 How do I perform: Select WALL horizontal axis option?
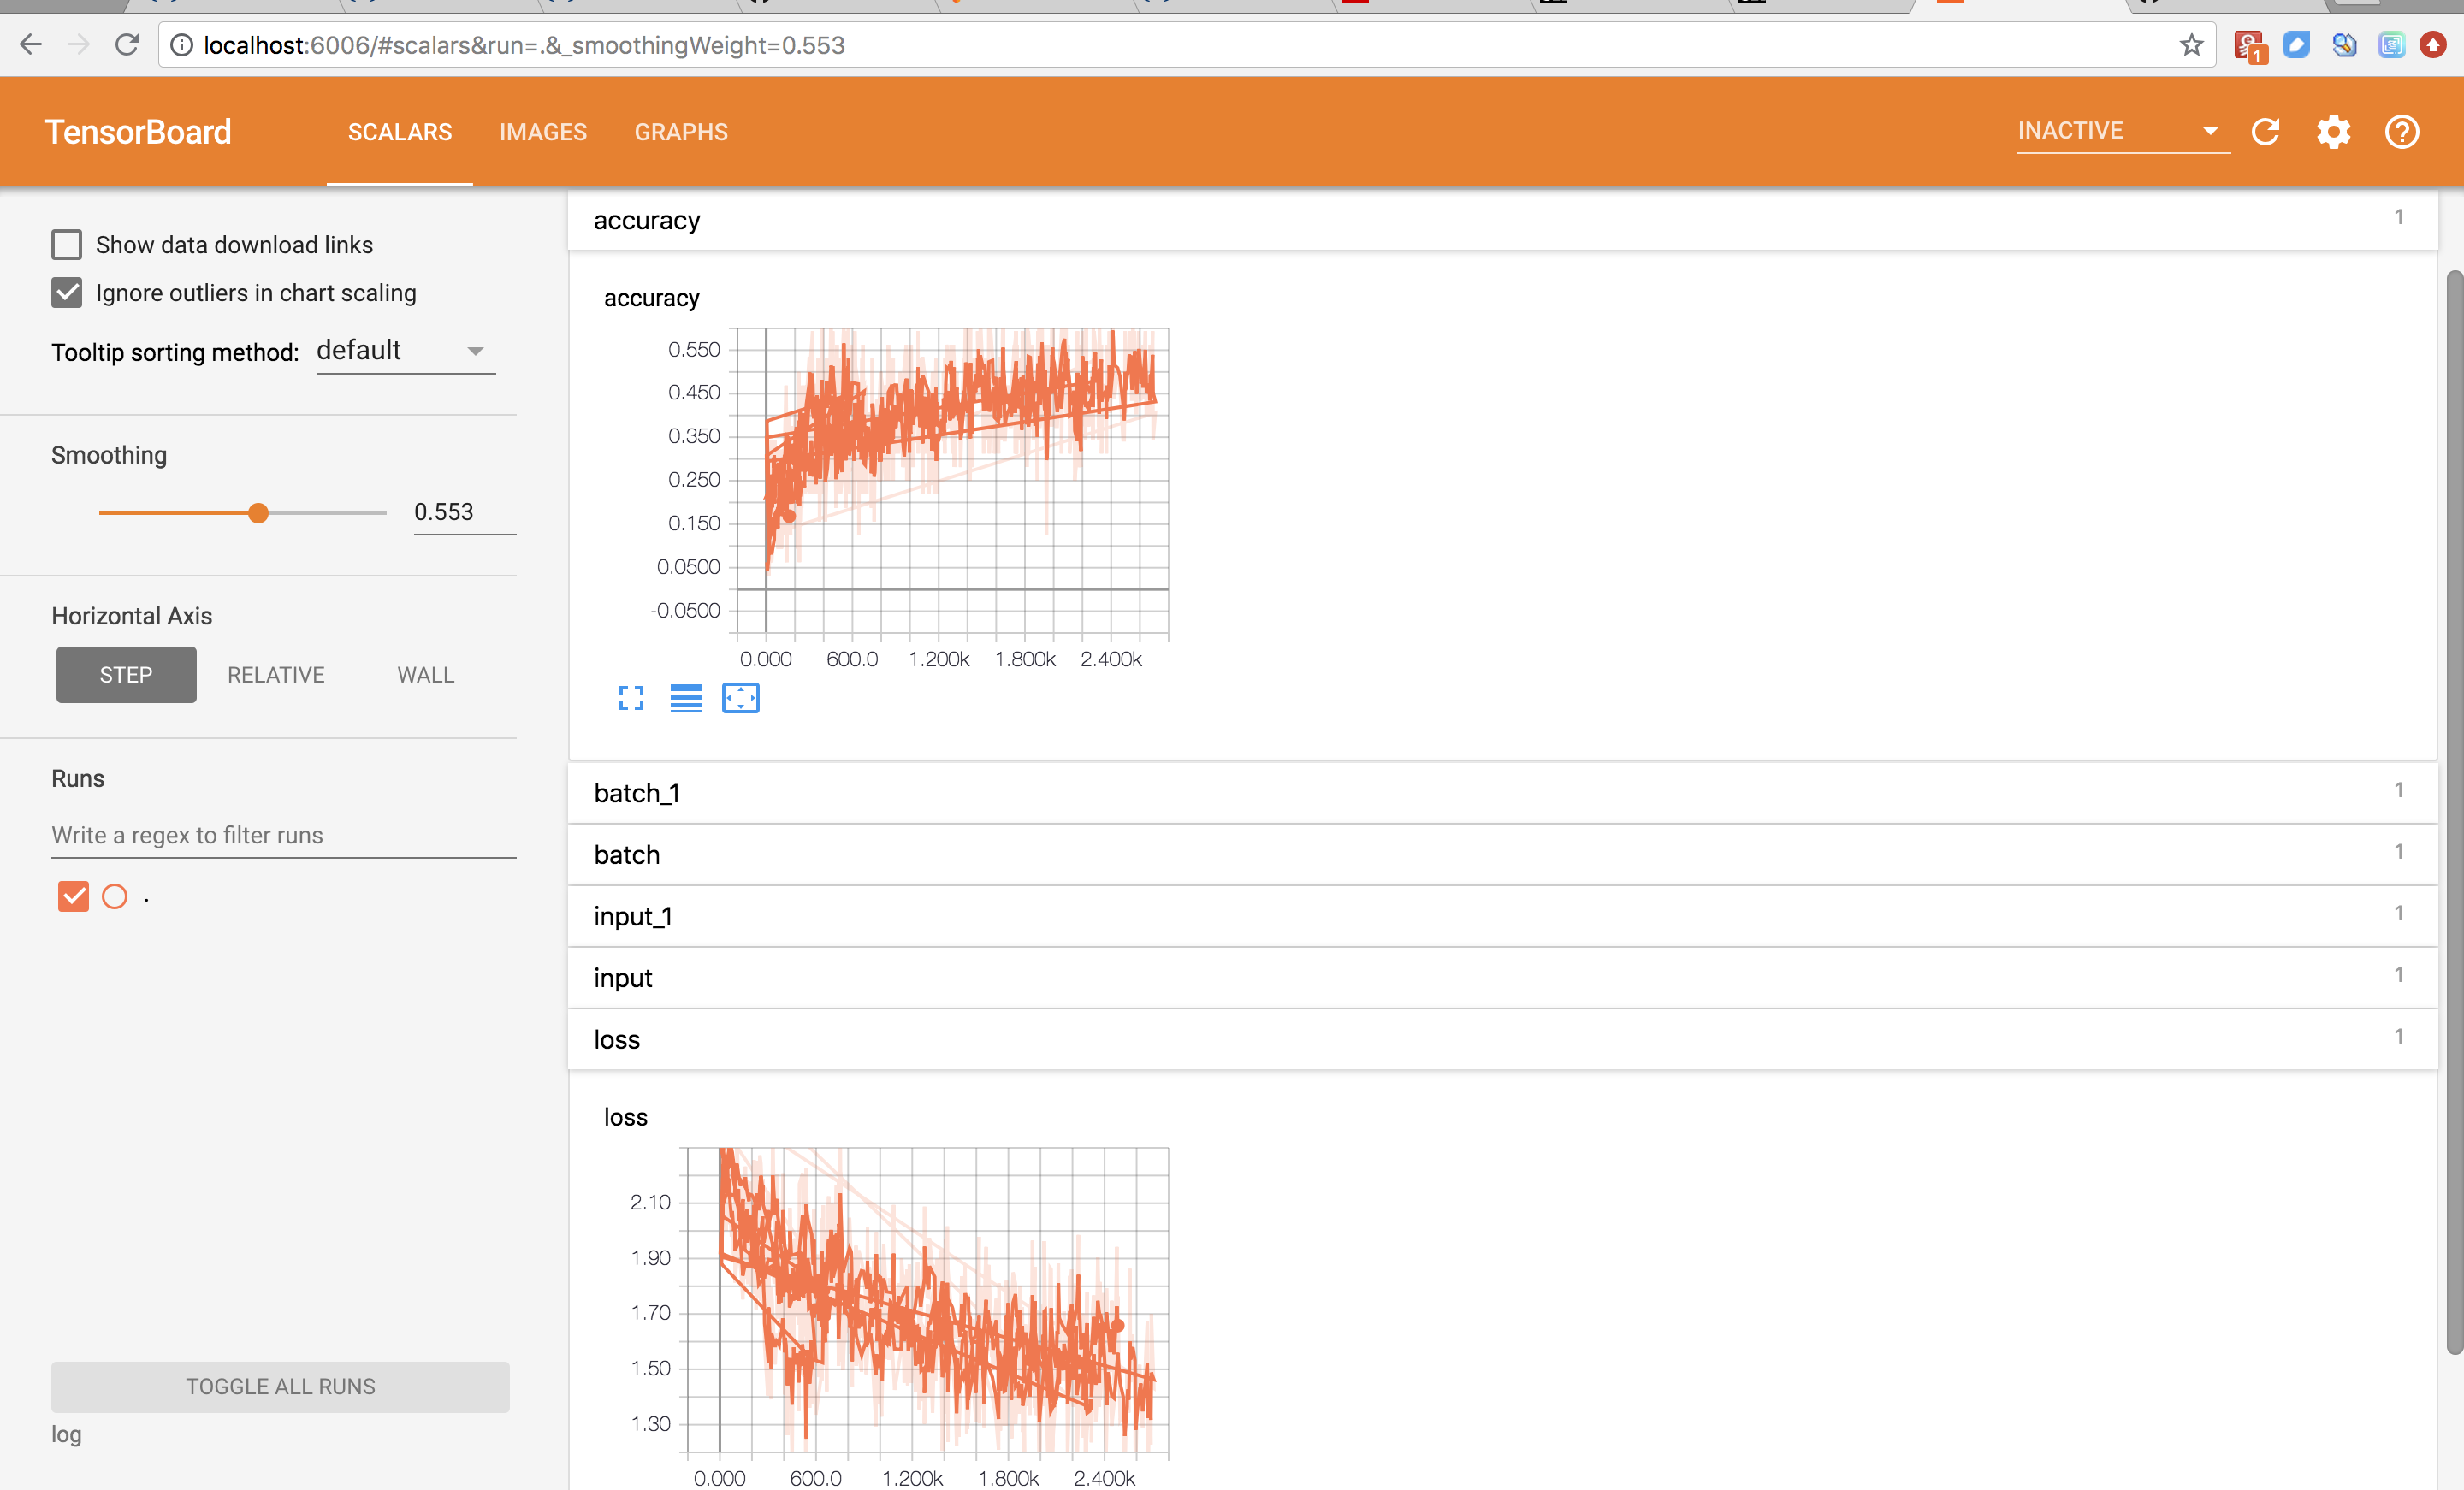(425, 675)
